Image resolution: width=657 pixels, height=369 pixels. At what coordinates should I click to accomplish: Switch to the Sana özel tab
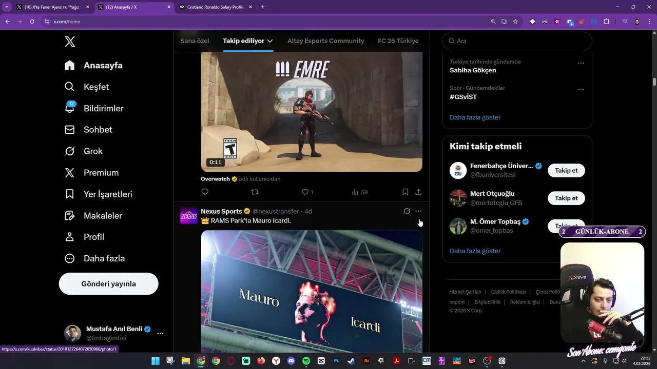click(x=195, y=41)
